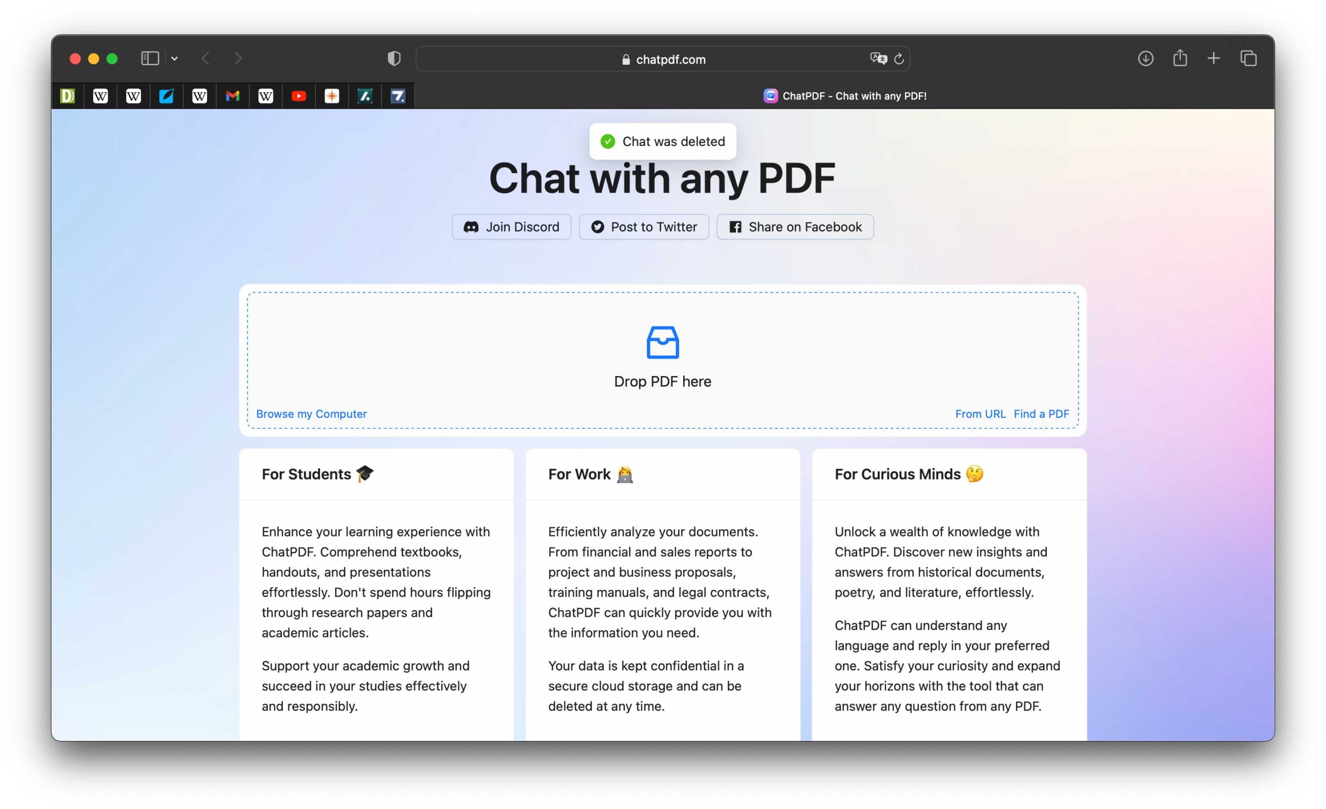Reload the page with refresh icon
Image resolution: width=1326 pixels, height=809 pixels.
click(x=899, y=59)
